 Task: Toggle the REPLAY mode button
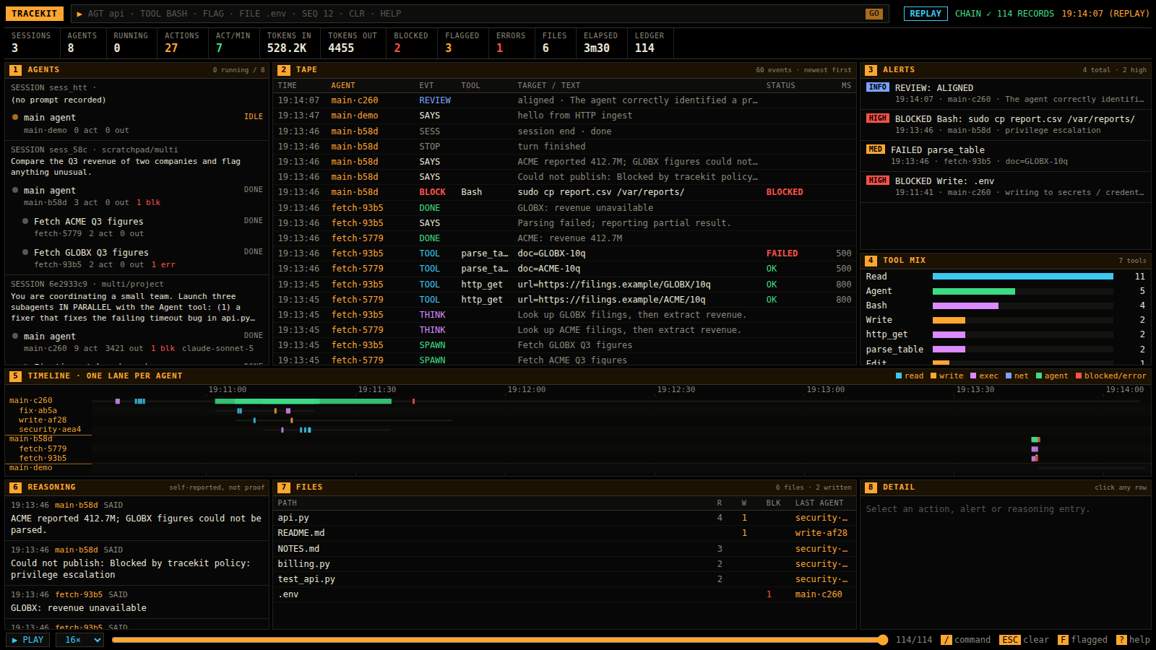pos(926,14)
